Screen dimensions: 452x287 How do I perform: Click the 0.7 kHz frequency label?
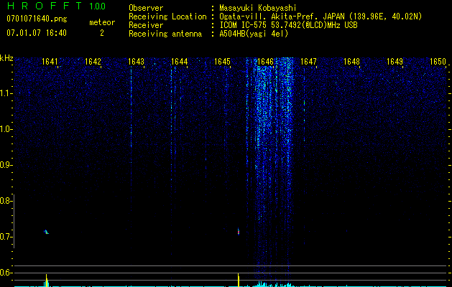pyautogui.click(x=6, y=237)
